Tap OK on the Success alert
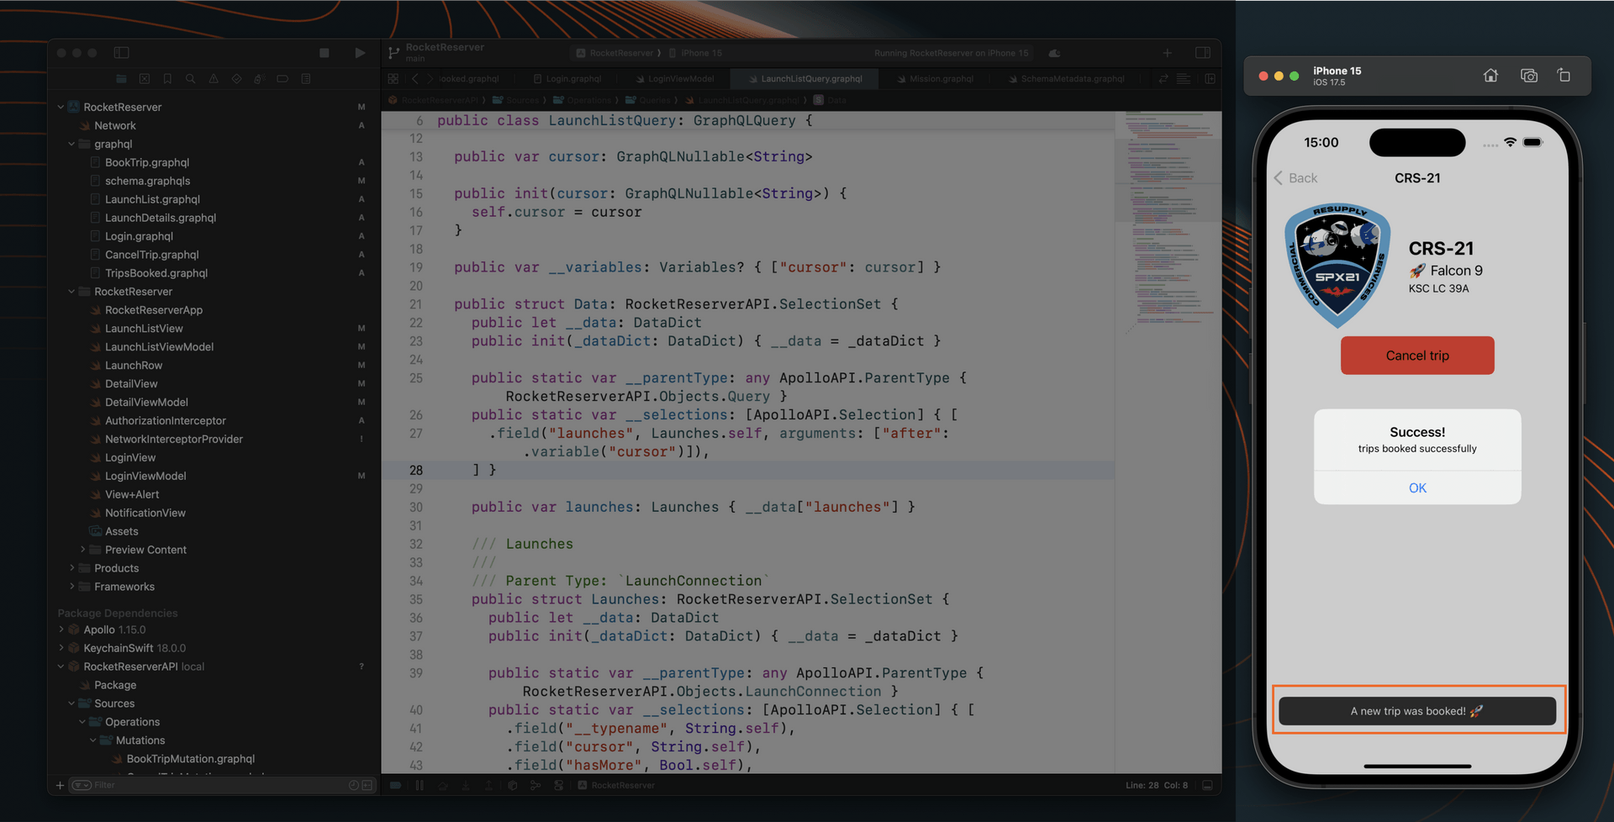Image resolution: width=1614 pixels, height=822 pixels. [x=1416, y=487]
